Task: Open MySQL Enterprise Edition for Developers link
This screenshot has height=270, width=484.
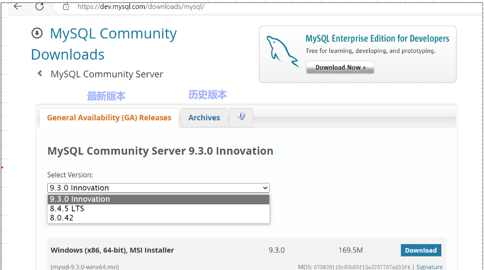Action: point(377,39)
